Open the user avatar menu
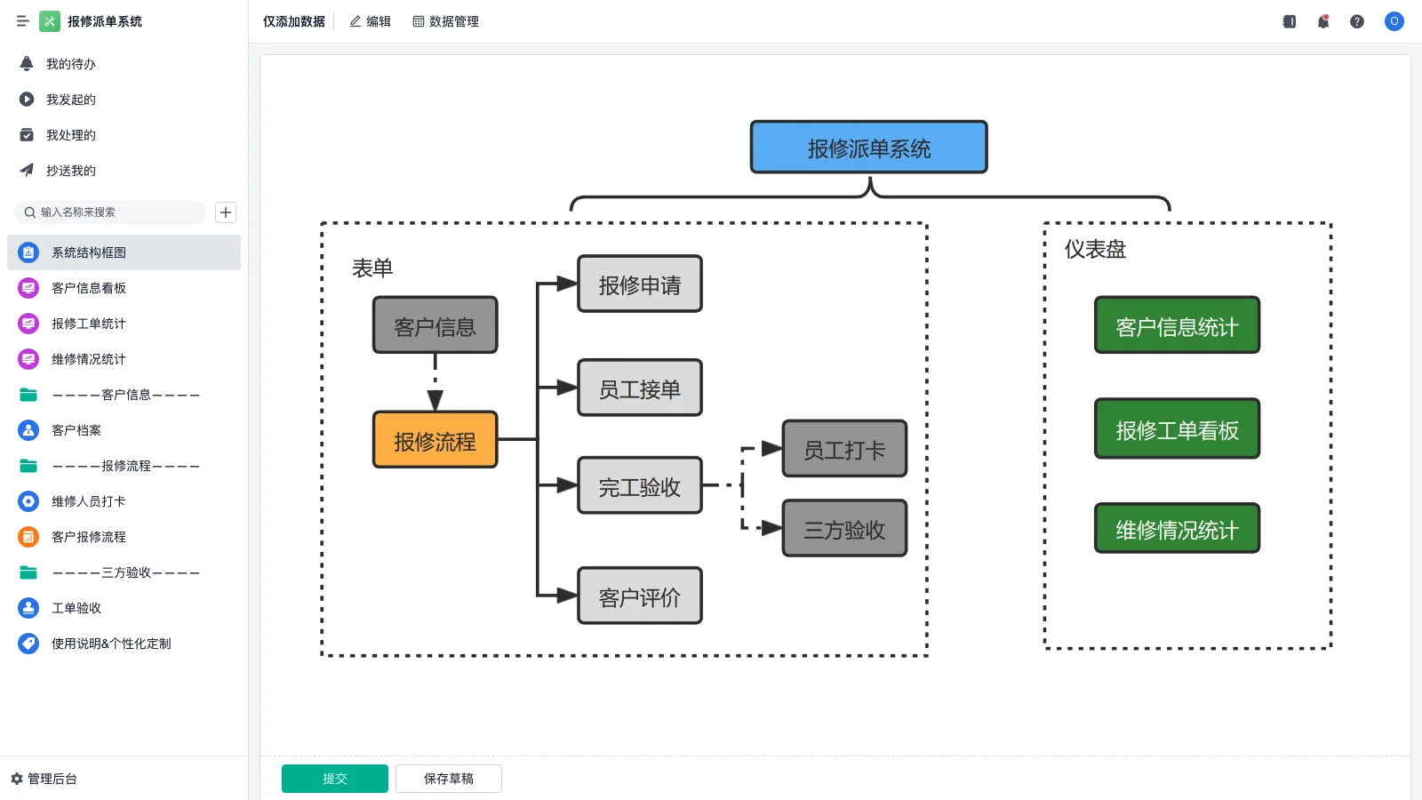 [x=1394, y=21]
